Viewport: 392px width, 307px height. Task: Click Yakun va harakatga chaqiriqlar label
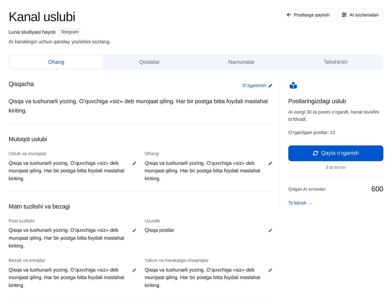[176, 260]
